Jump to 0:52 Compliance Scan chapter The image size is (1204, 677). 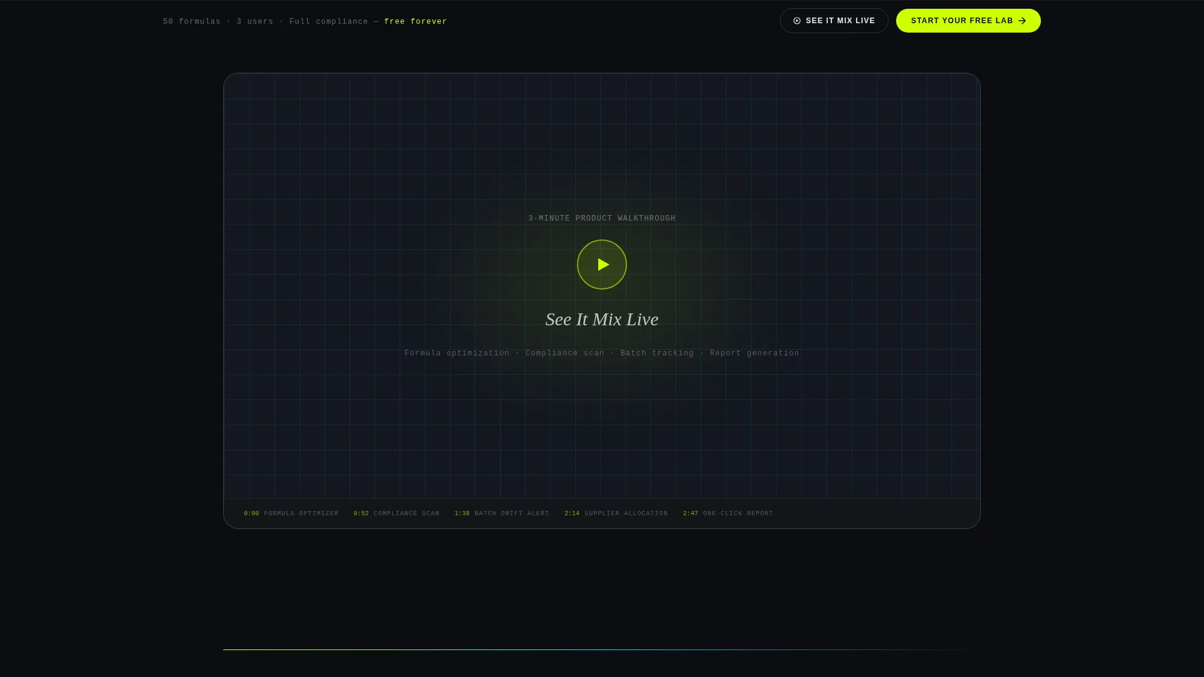pos(396,513)
